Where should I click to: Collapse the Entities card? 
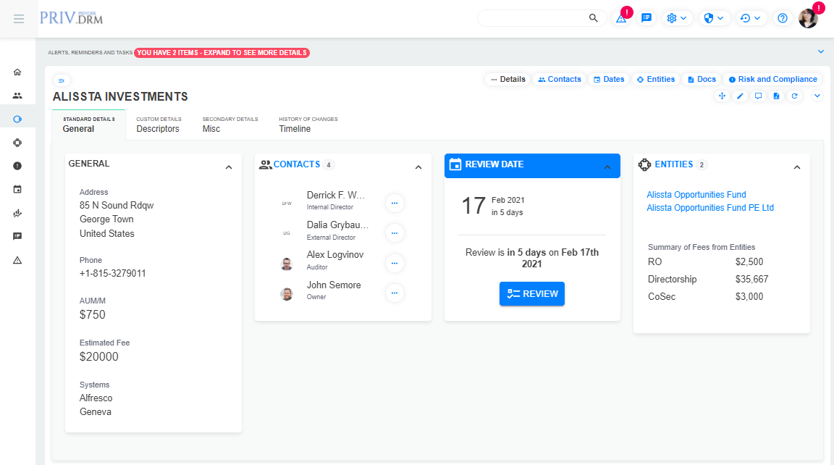click(797, 167)
